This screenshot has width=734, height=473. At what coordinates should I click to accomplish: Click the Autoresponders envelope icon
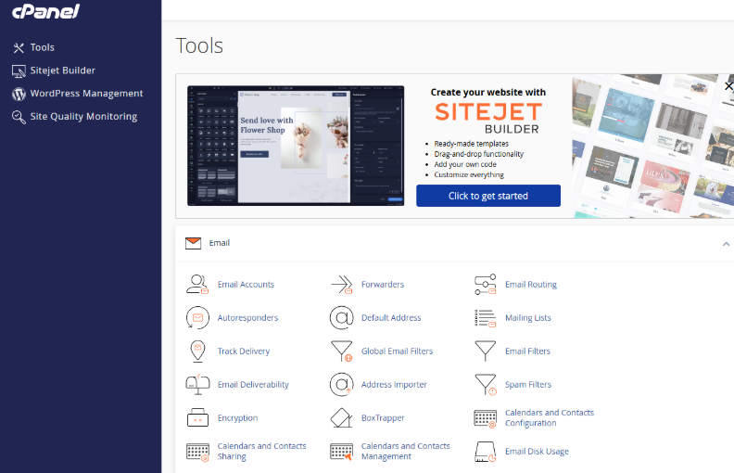(x=197, y=318)
